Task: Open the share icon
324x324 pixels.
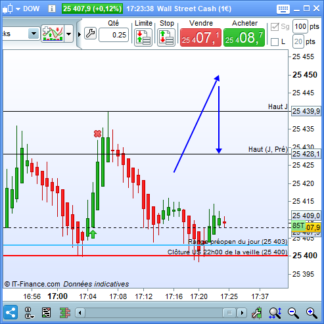Action: [11, 312]
